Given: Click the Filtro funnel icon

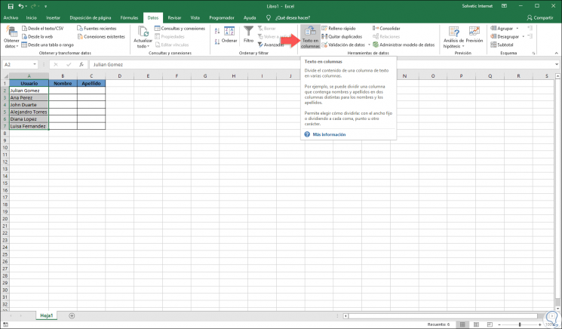Looking at the screenshot, I should tap(248, 31).
